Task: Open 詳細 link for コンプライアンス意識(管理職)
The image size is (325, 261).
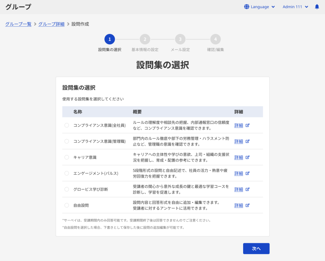Action: (239, 141)
